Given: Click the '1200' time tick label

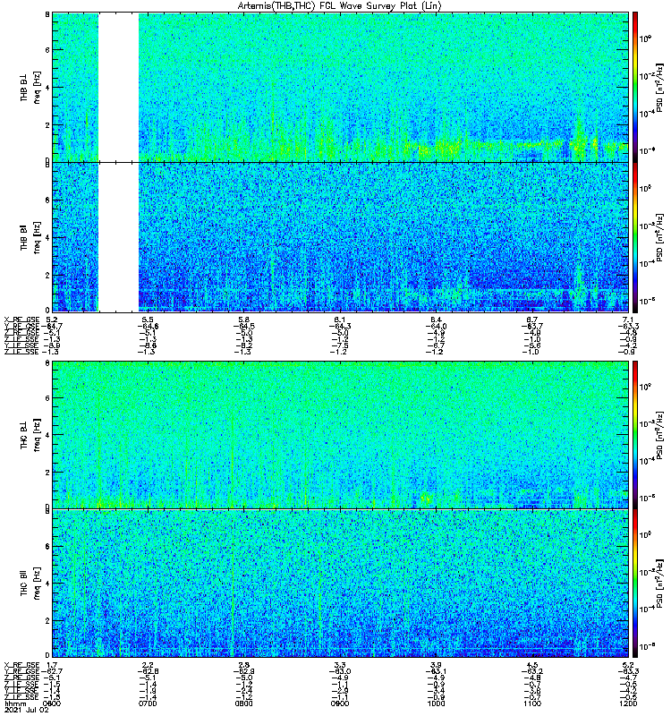Looking at the screenshot, I should (x=629, y=703).
